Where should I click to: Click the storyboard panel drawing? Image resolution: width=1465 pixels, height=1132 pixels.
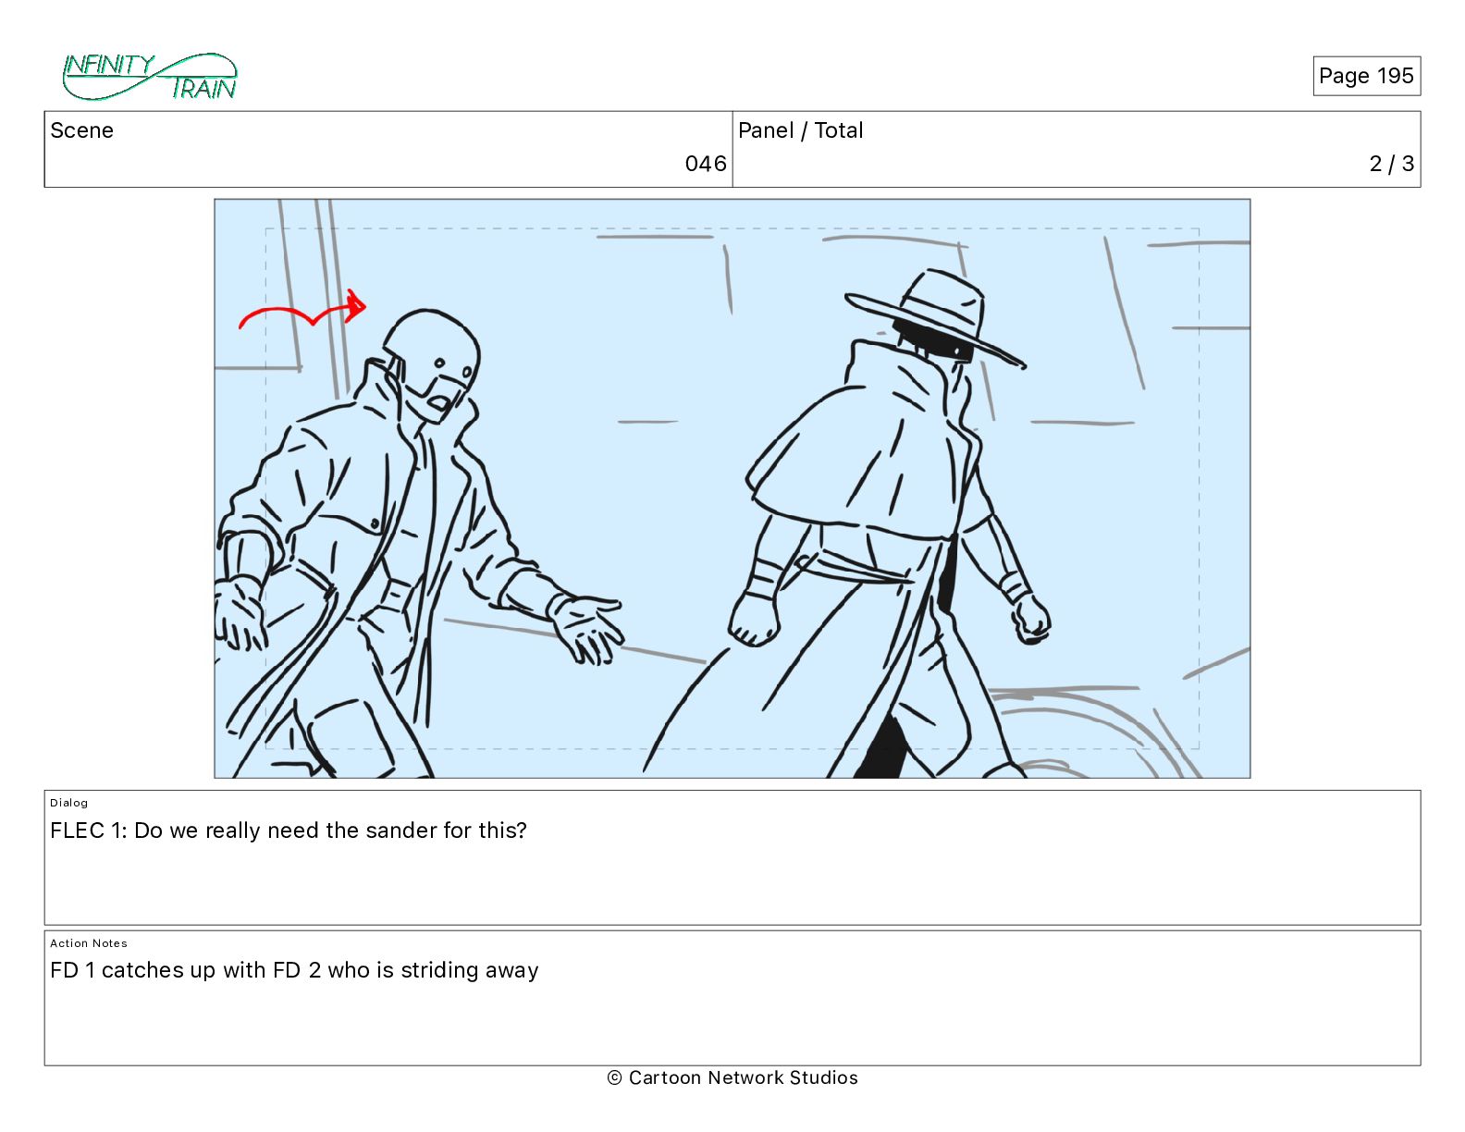[x=732, y=488]
